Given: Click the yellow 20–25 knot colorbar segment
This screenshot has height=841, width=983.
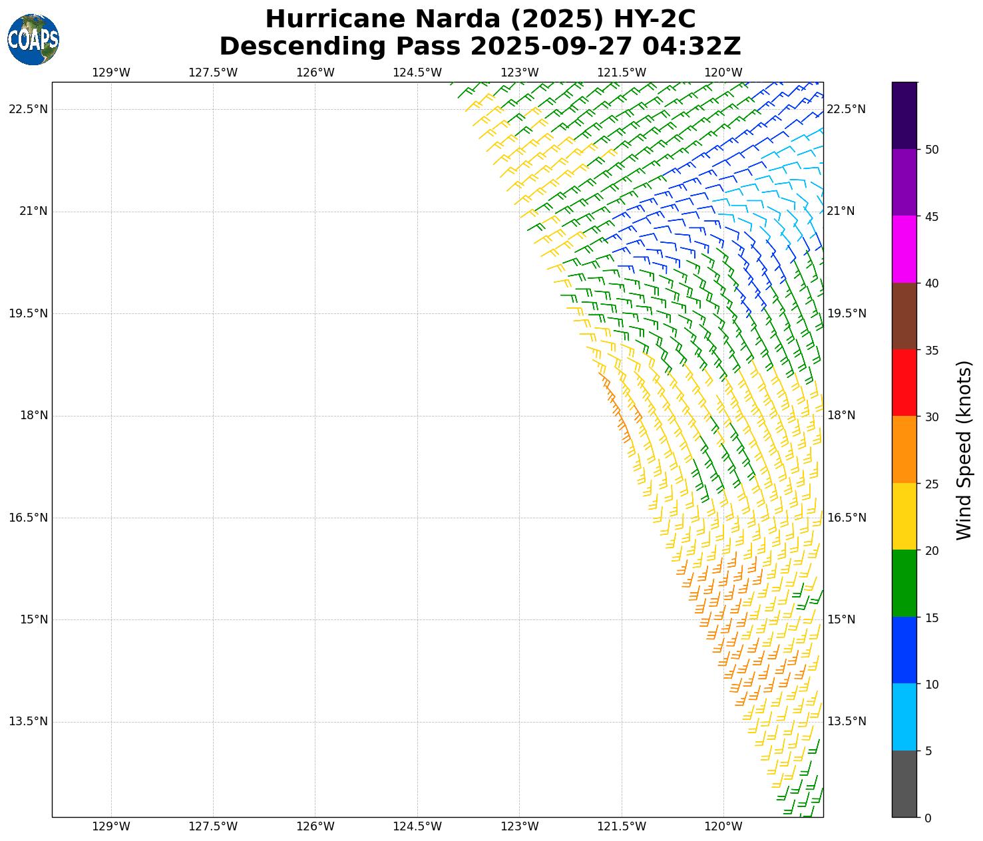Looking at the screenshot, I should (904, 516).
